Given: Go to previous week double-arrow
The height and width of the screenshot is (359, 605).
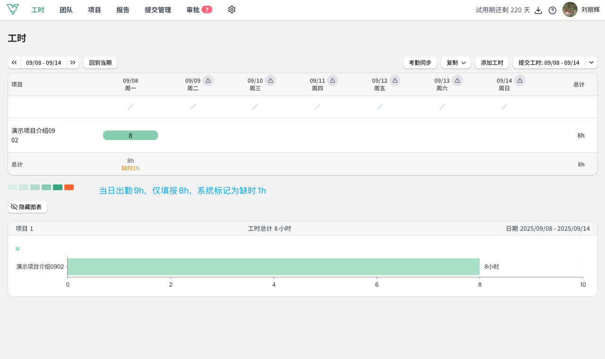Looking at the screenshot, I should click(14, 62).
